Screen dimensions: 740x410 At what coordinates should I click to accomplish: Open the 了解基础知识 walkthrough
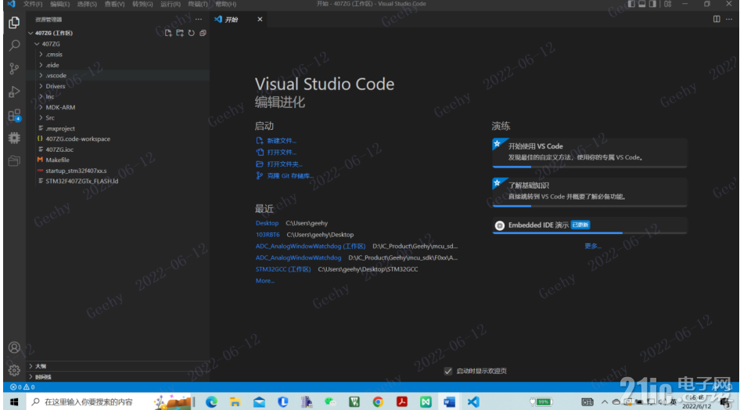(x=590, y=192)
